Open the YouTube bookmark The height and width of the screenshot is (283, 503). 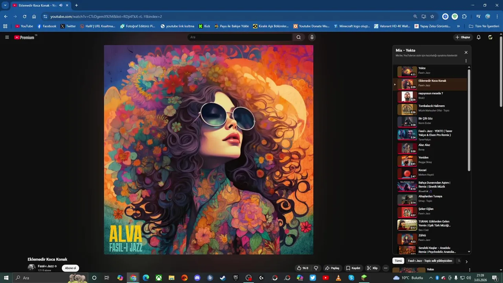click(x=24, y=26)
